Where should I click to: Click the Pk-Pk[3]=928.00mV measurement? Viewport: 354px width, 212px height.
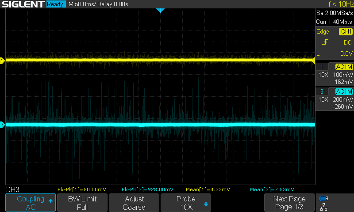click(x=147, y=189)
